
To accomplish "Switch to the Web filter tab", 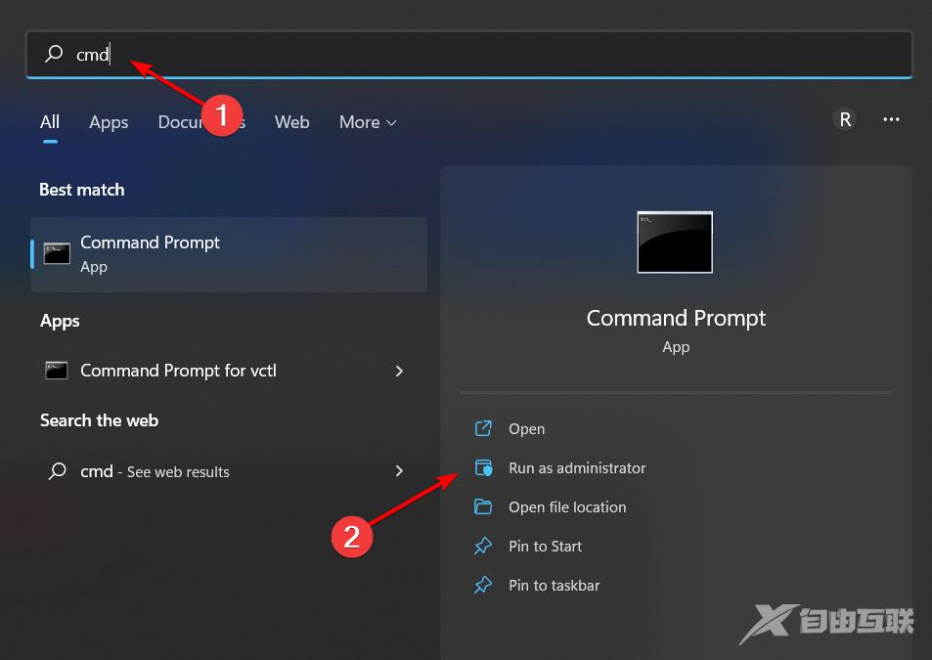I will pyautogui.click(x=291, y=122).
